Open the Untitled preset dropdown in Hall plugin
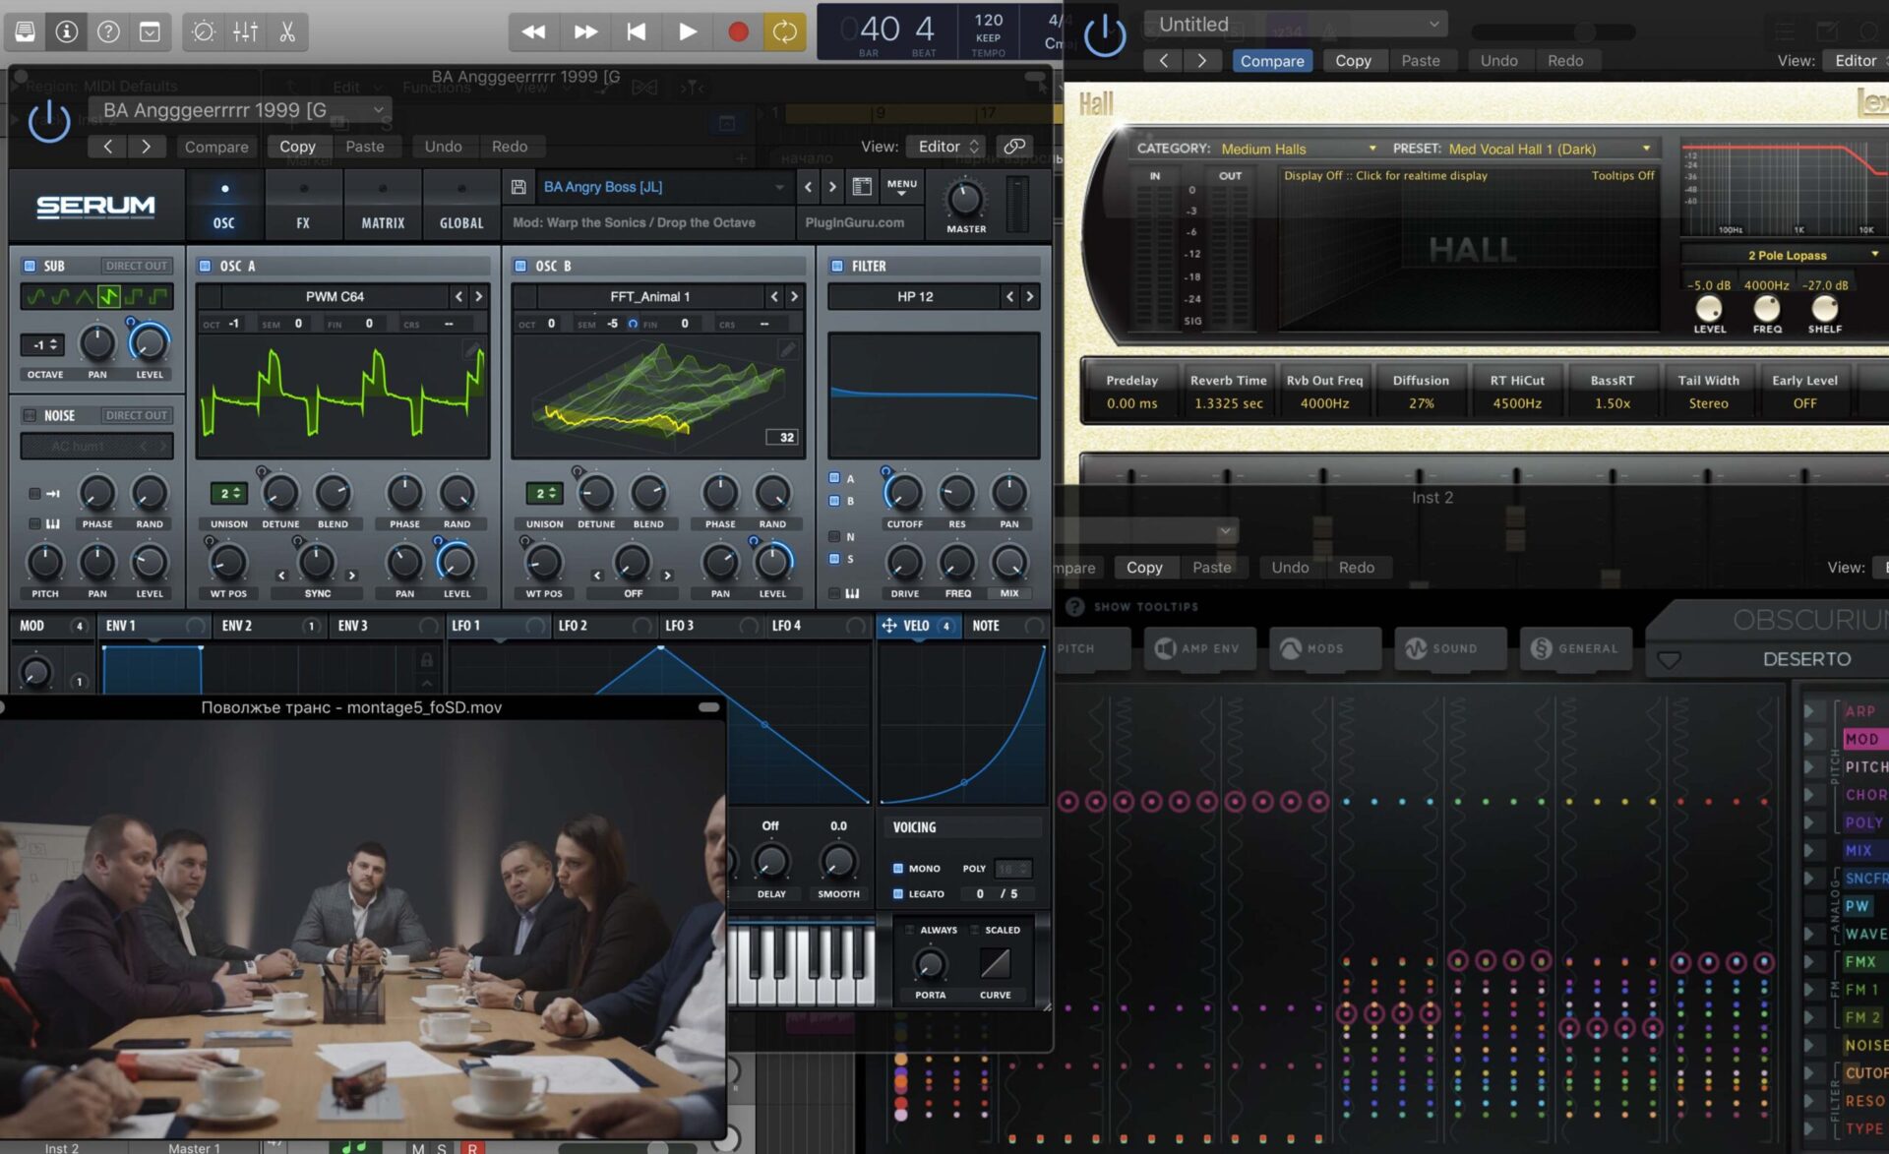The image size is (1889, 1154). [1295, 24]
